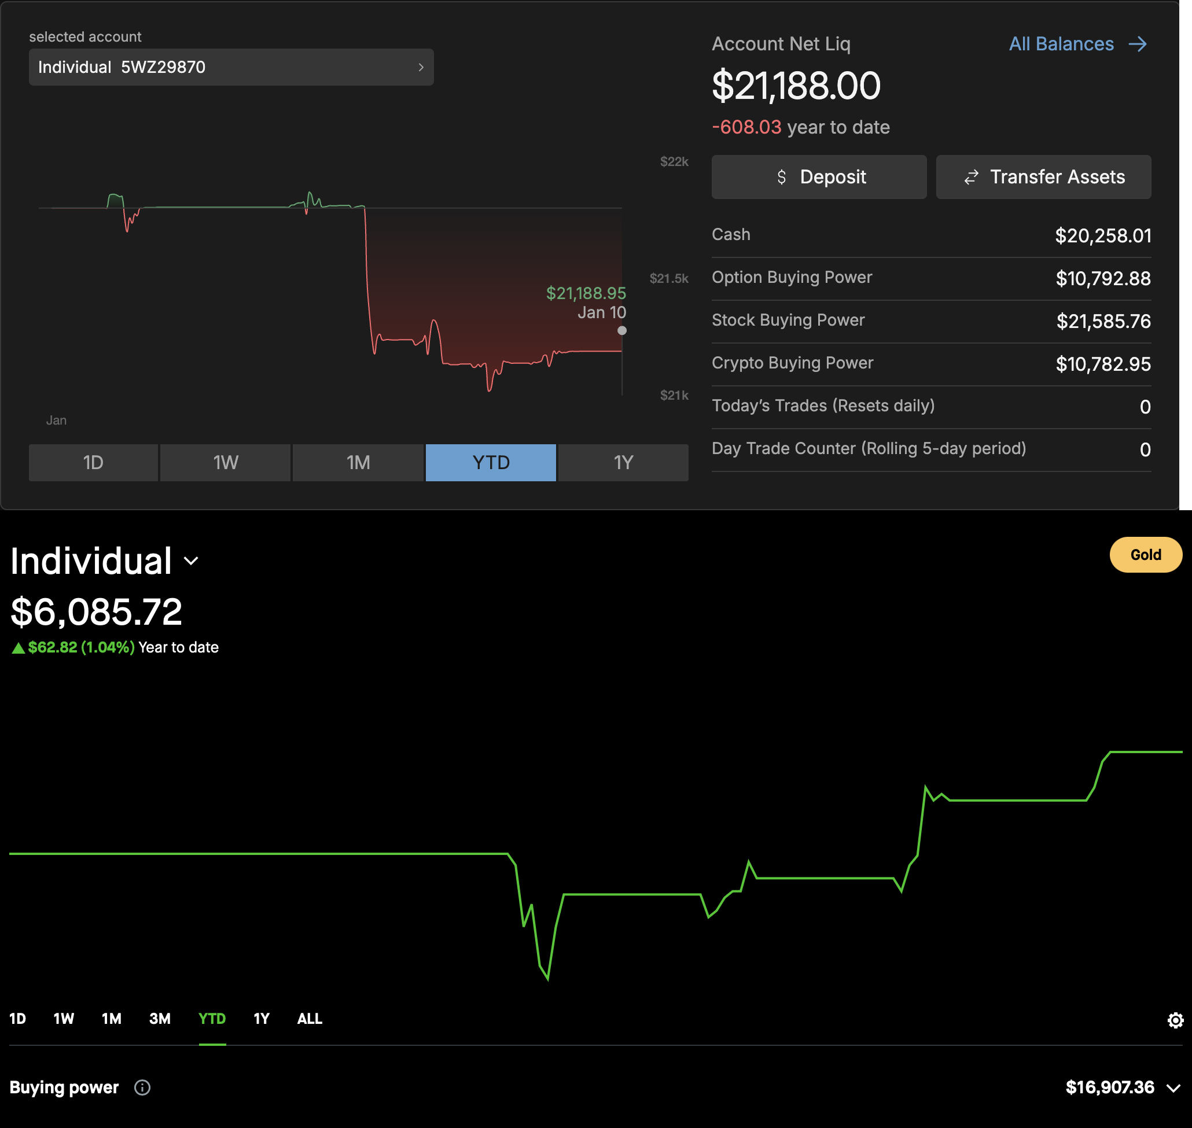Click the chart settings gear icon
Screen dimensions: 1192x1128
point(1175,1020)
